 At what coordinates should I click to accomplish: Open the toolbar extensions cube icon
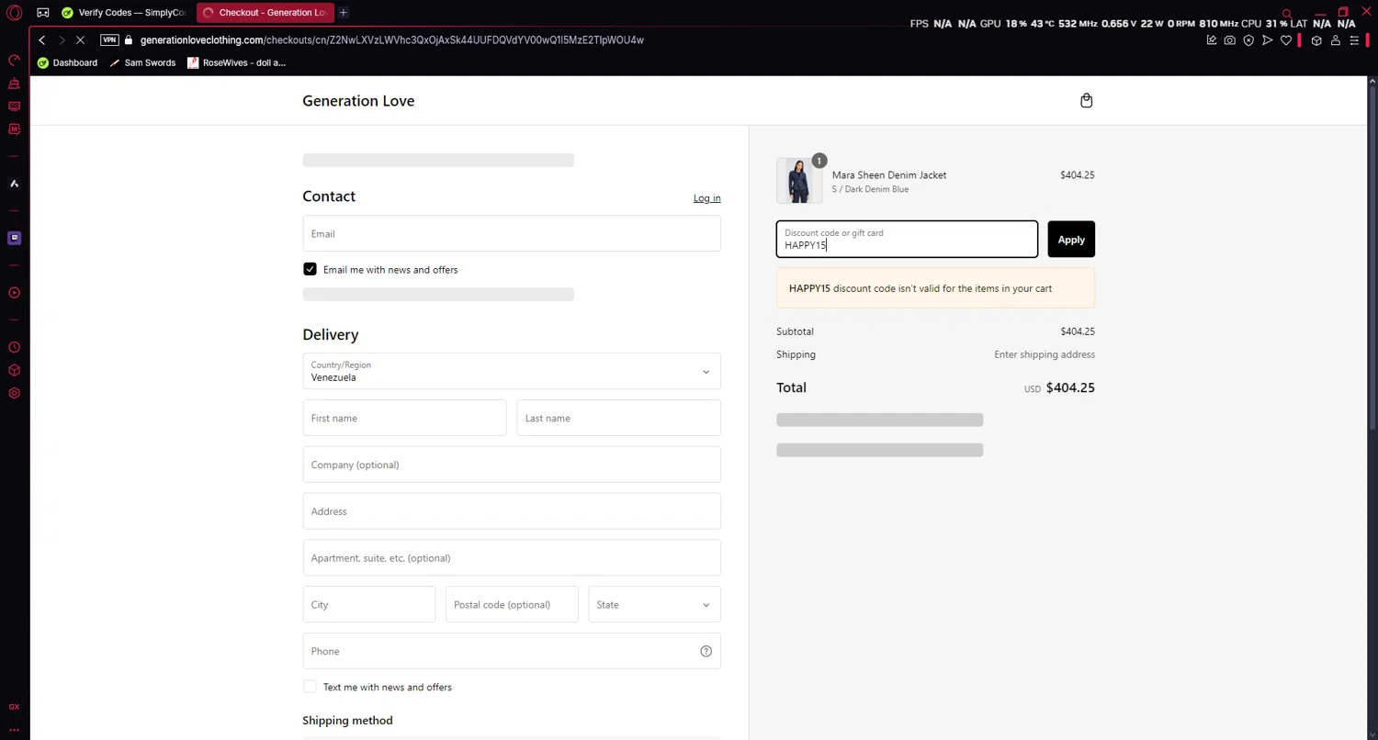point(1316,40)
